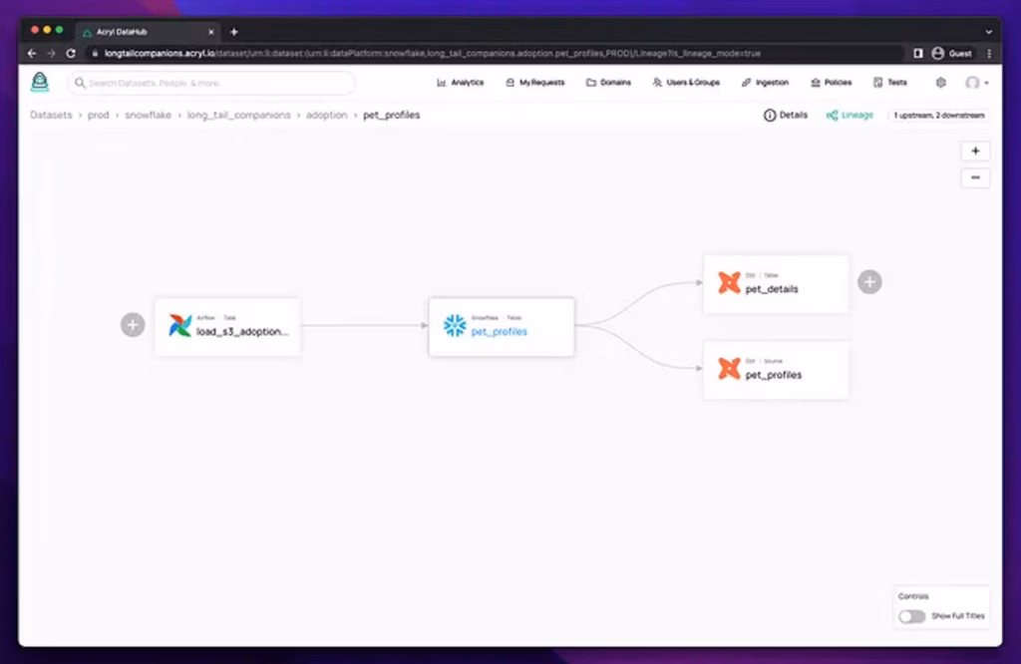The image size is (1021, 664).
Task: Reload the browser page
Action: click(71, 54)
